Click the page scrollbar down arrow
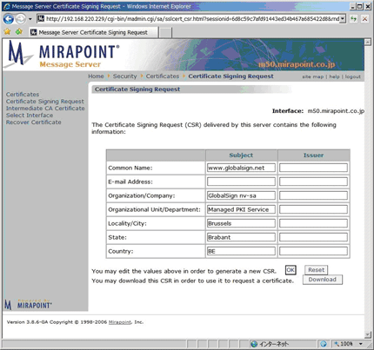374x350 pixels. coord(368,335)
